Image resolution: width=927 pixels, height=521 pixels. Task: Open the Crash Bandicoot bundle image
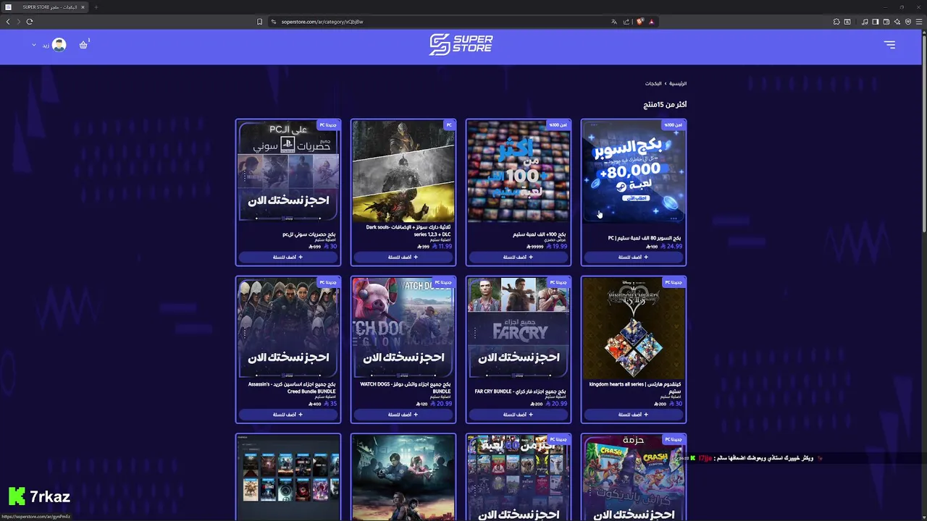634,478
